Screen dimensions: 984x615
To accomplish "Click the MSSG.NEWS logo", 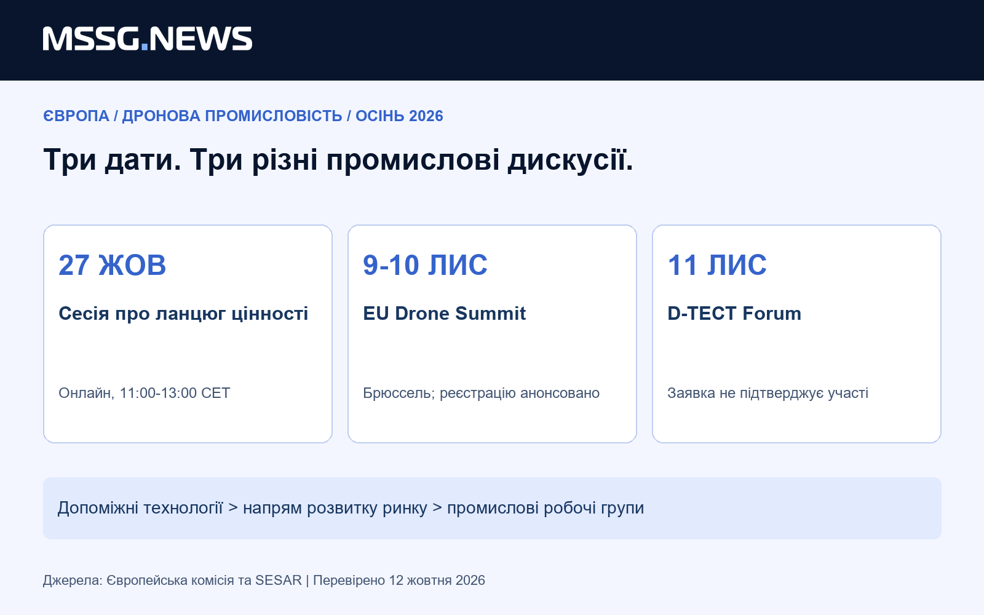I will coord(148,39).
